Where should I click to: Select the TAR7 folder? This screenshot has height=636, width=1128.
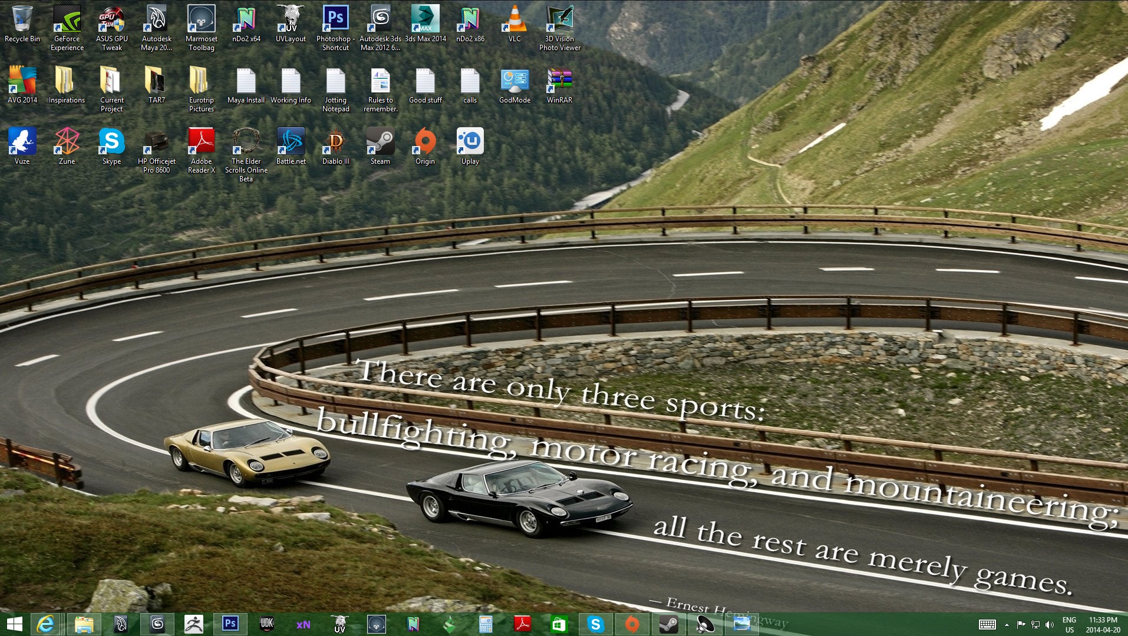[157, 85]
